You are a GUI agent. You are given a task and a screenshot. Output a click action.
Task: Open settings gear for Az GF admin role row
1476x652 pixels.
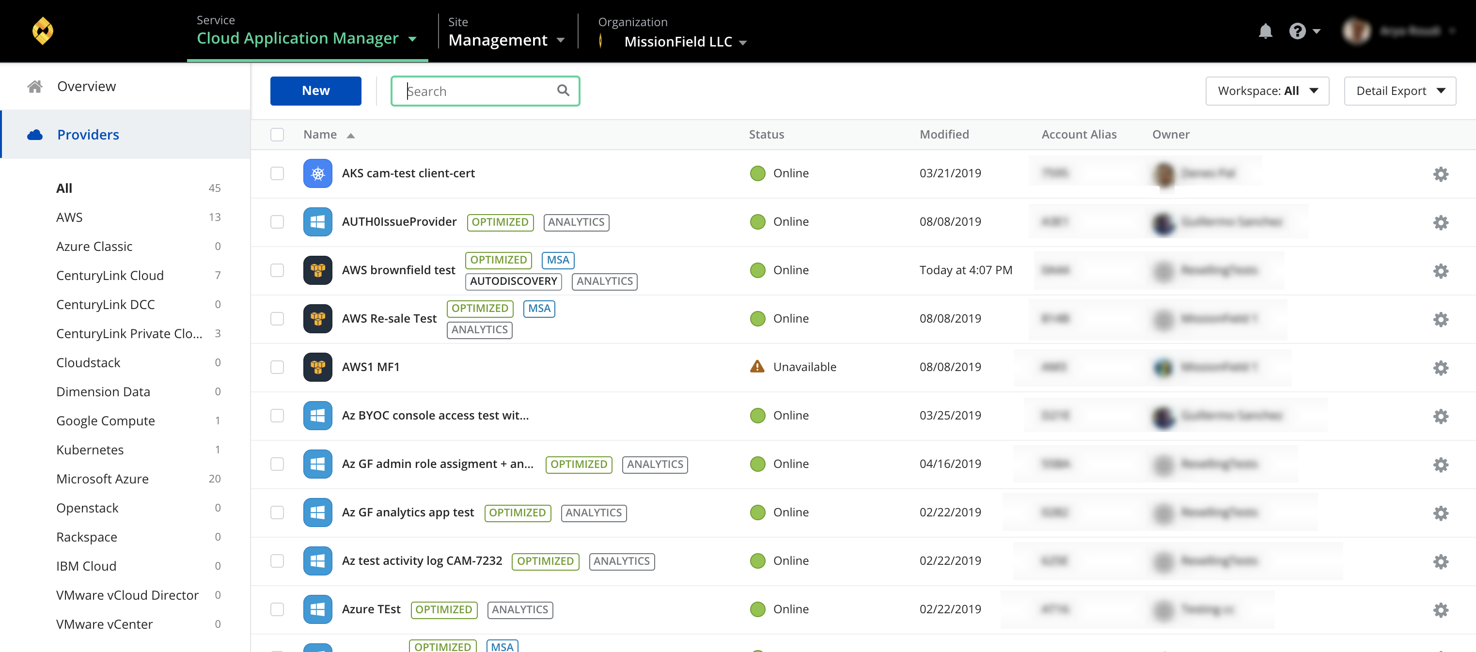1441,464
